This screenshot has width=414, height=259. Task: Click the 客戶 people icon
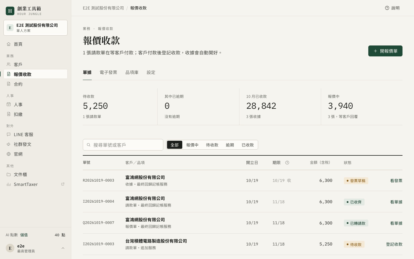coord(9,64)
